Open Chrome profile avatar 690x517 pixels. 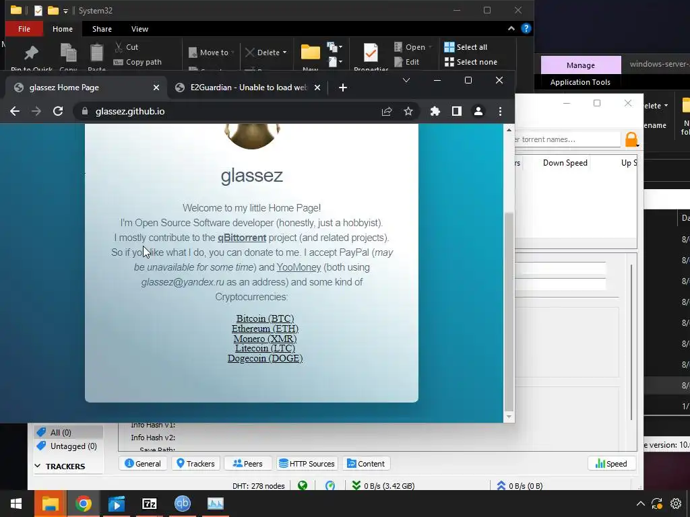click(478, 111)
